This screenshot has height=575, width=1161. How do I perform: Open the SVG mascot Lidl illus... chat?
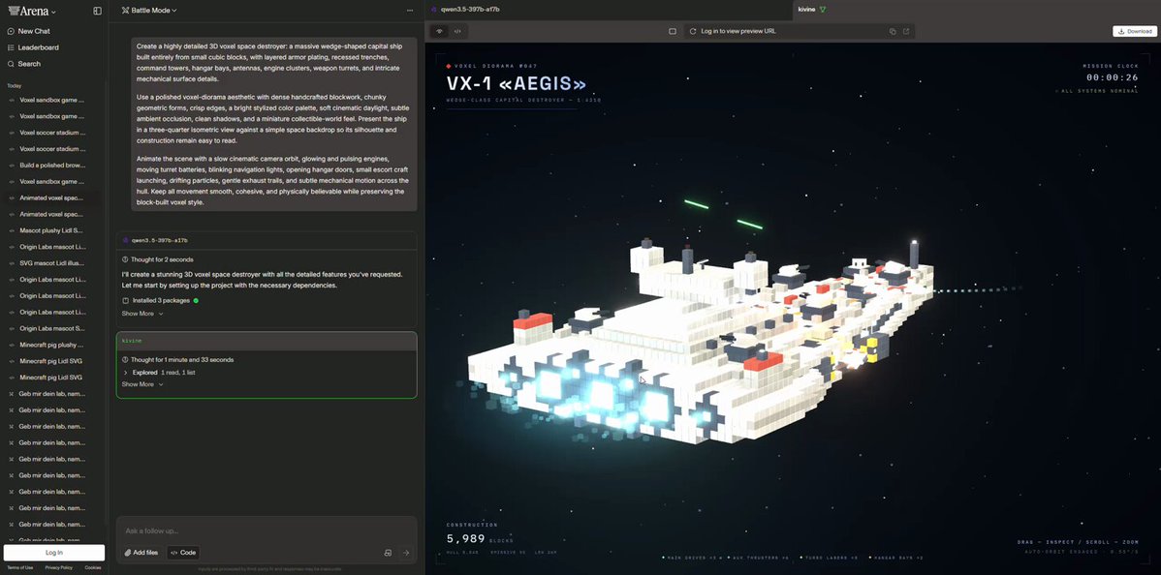tap(50, 262)
